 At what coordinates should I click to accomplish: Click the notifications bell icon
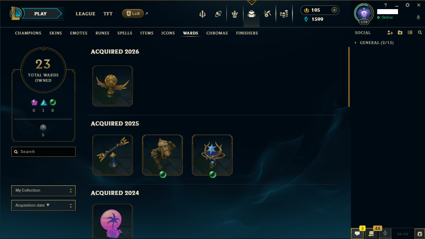(418, 17)
